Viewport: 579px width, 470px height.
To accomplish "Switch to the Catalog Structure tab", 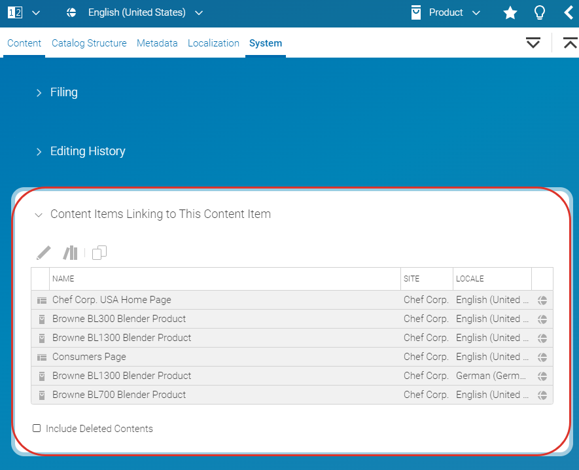I will pyautogui.click(x=89, y=43).
